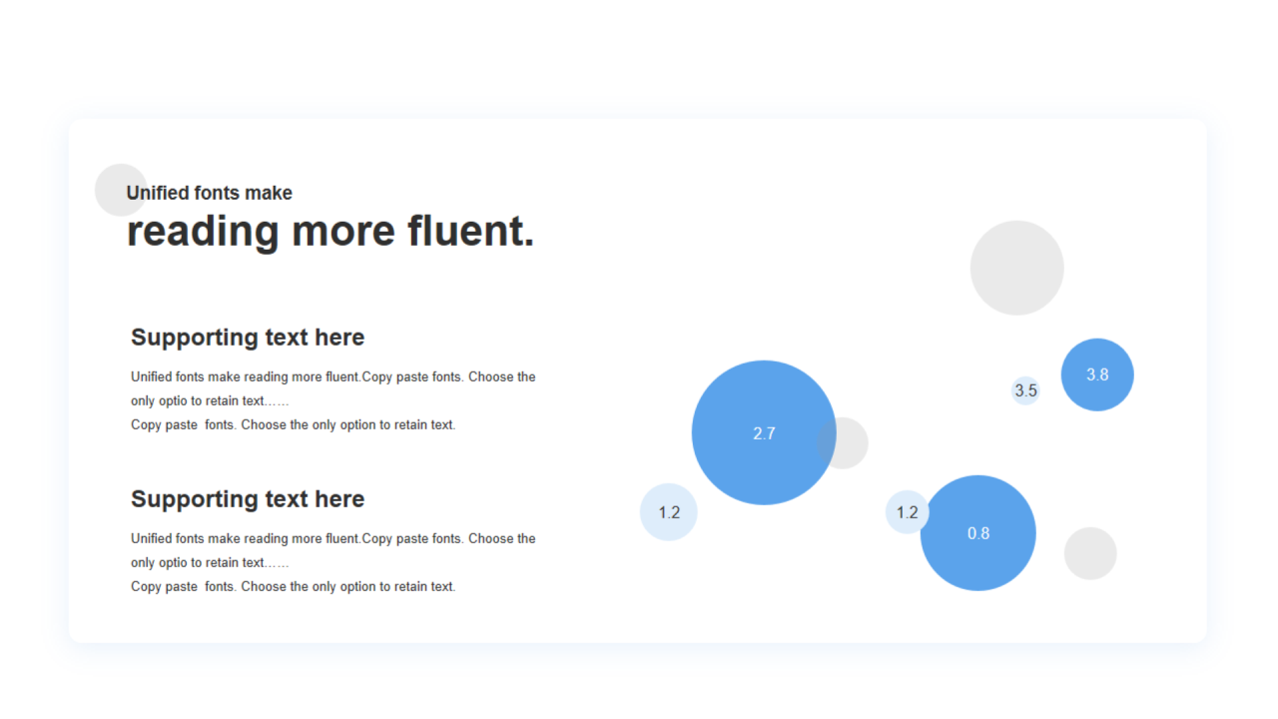The image size is (1278, 719).
Task: Select the first line of the lower body paragraph
Action: pos(333,539)
